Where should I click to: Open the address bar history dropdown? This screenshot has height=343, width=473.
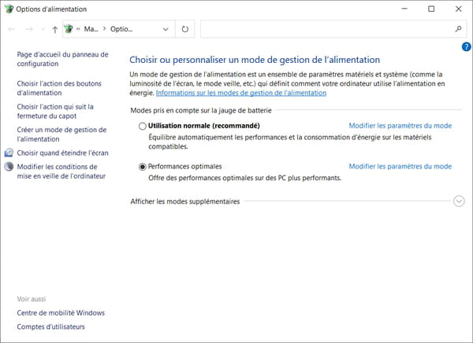coord(166,29)
